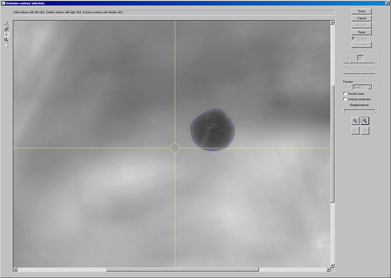
Task: Click the undo arrow button
Action: pyautogui.click(x=355, y=130)
